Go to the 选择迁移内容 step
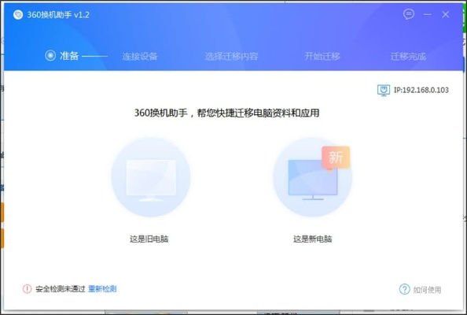This screenshot has width=467, height=315. pos(231,56)
